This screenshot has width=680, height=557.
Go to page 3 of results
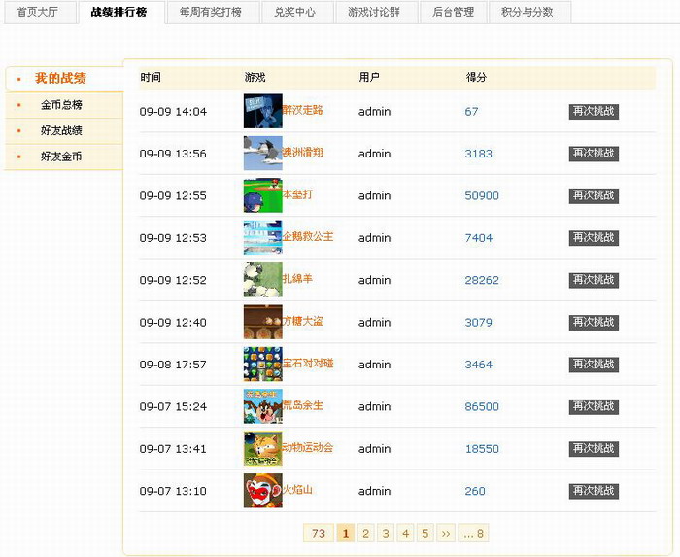(386, 533)
